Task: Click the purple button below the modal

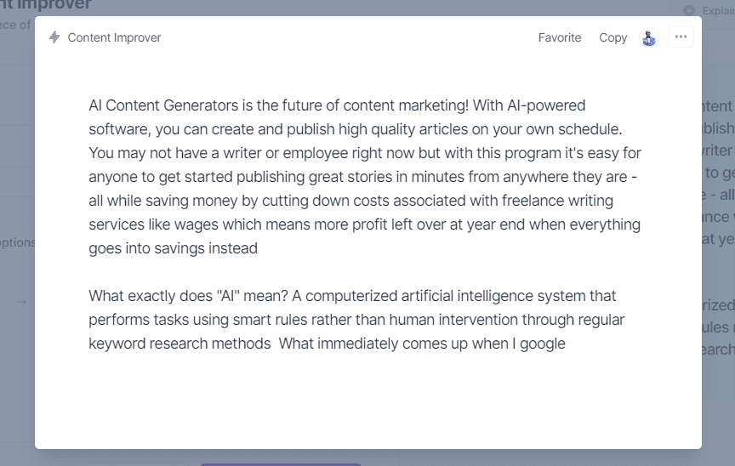Action: point(281,464)
